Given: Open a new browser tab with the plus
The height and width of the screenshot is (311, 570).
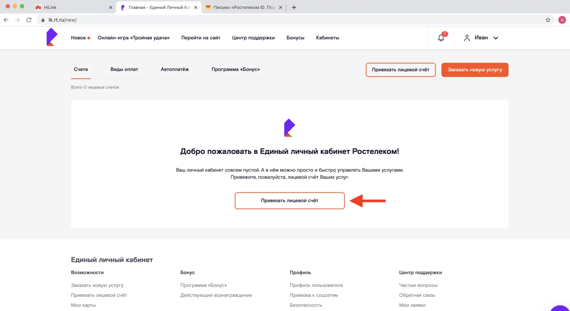Looking at the screenshot, I should [294, 7].
